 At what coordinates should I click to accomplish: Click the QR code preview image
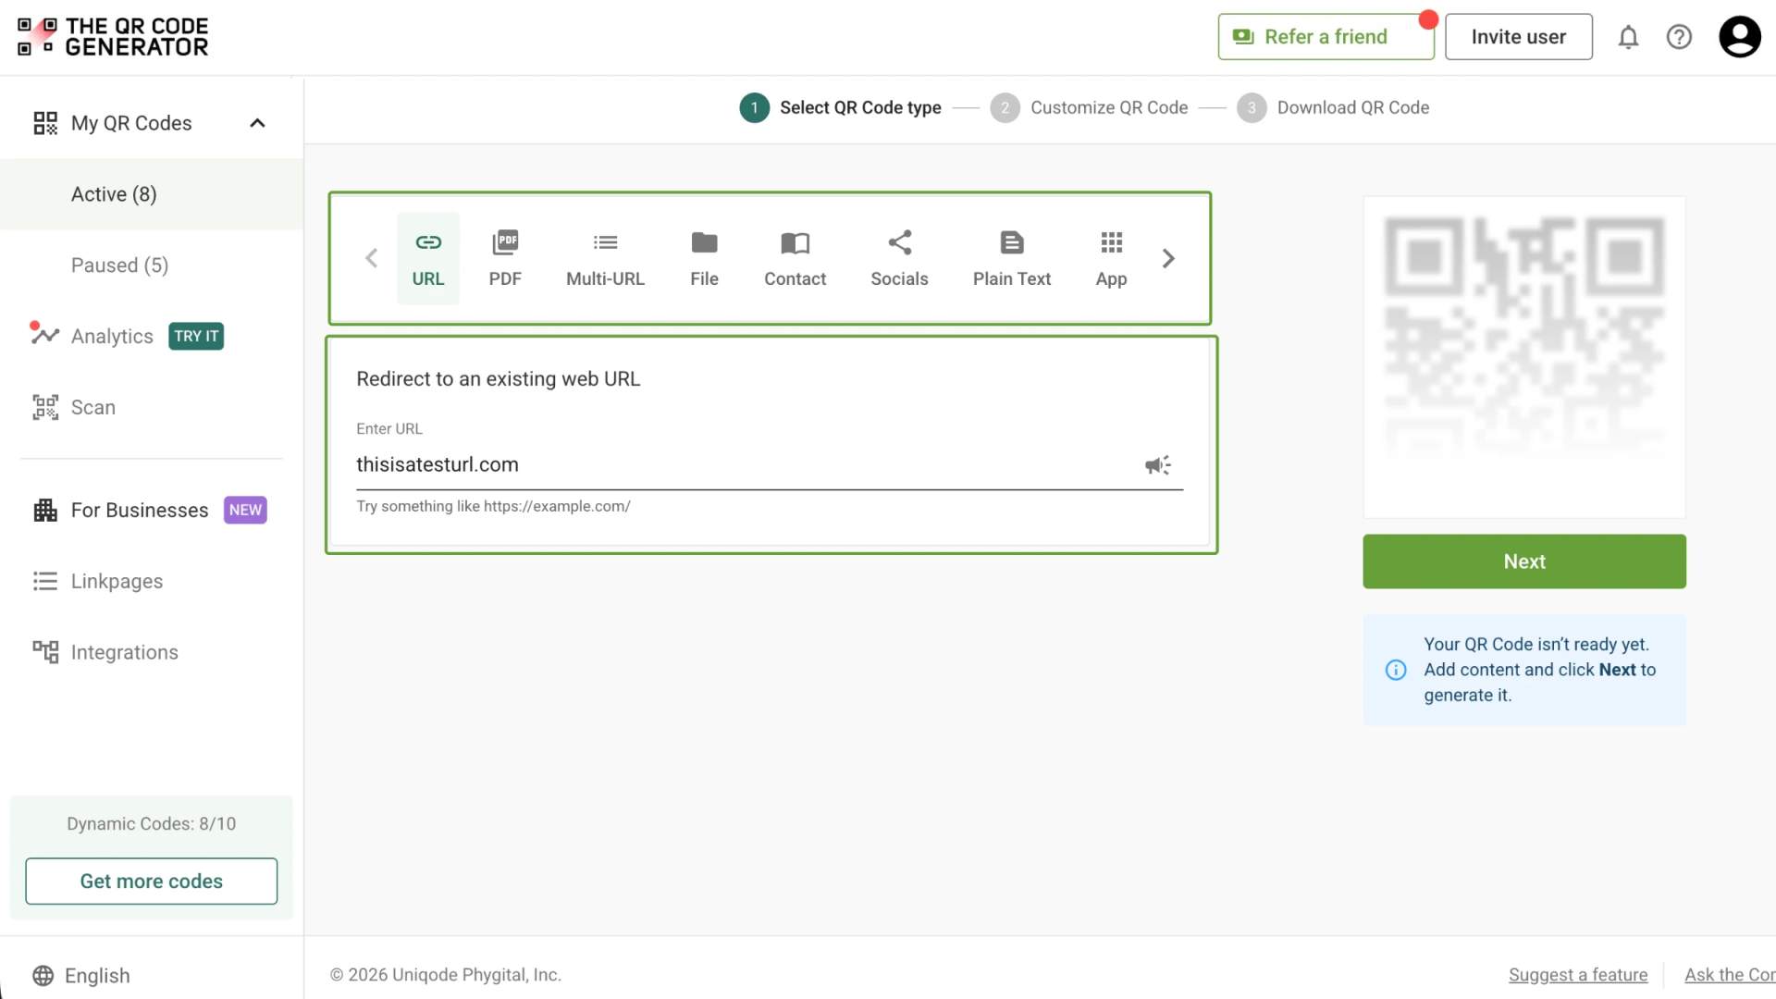click(1523, 357)
